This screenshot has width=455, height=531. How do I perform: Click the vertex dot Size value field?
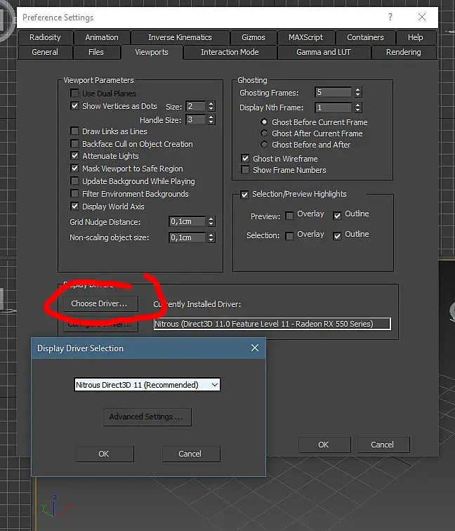point(196,106)
